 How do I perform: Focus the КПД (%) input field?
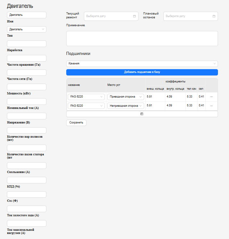tap(26, 180)
